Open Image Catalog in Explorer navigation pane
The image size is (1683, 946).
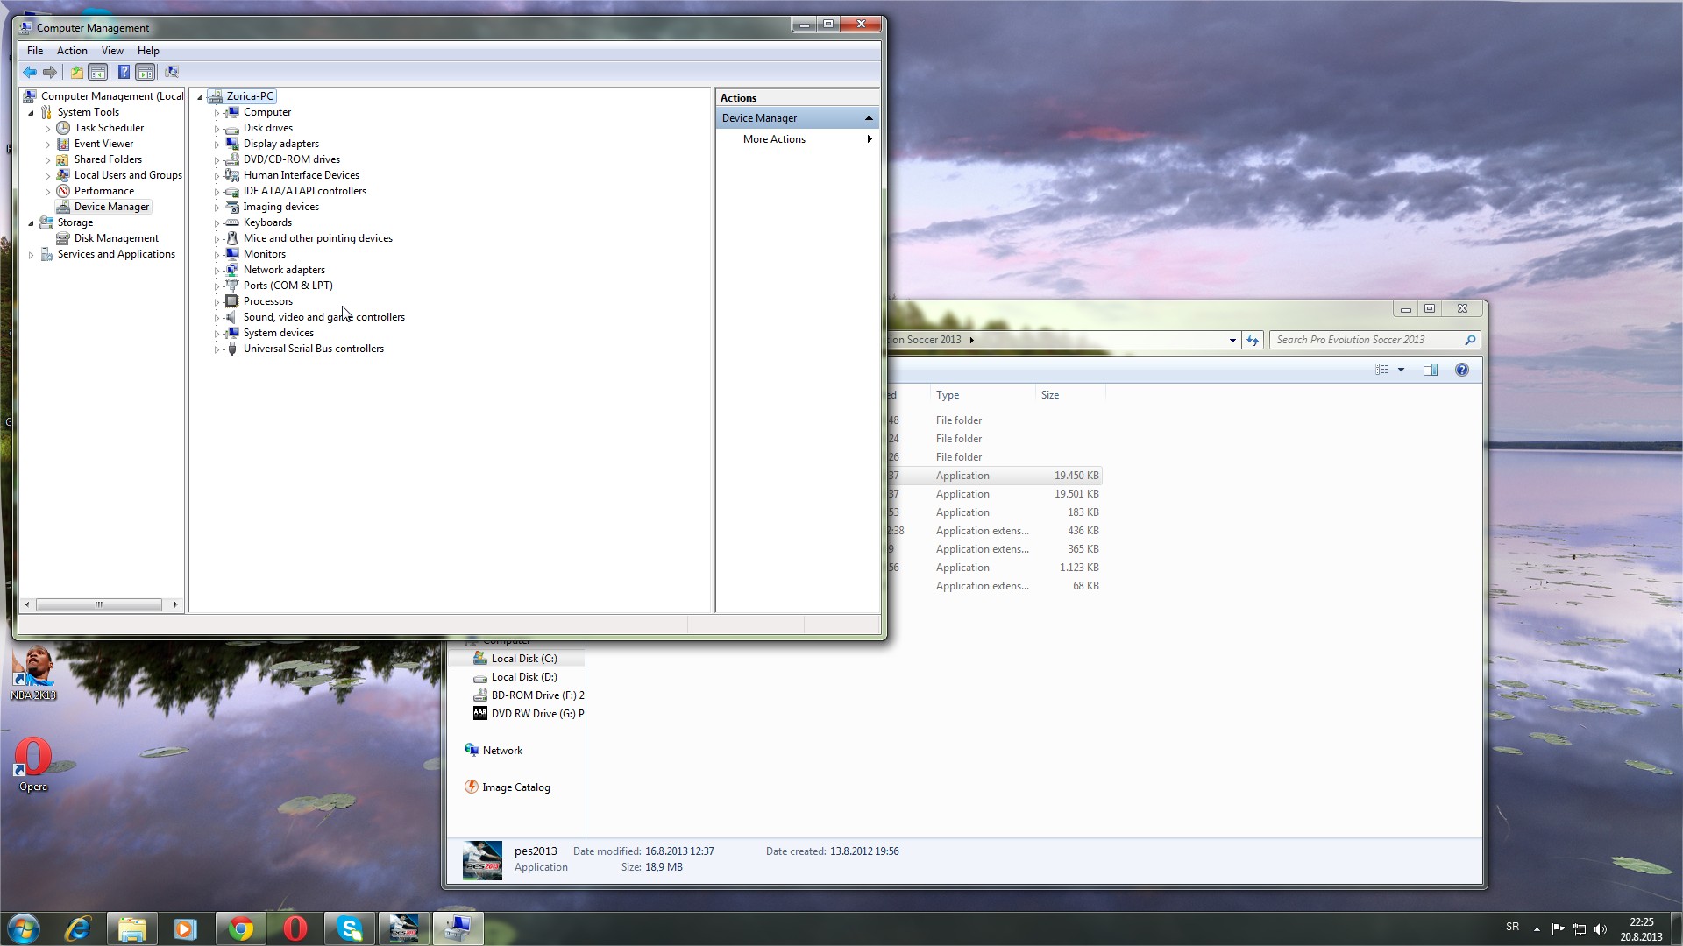pos(516,787)
